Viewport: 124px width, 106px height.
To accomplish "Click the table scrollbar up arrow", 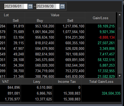I will click(120, 15).
